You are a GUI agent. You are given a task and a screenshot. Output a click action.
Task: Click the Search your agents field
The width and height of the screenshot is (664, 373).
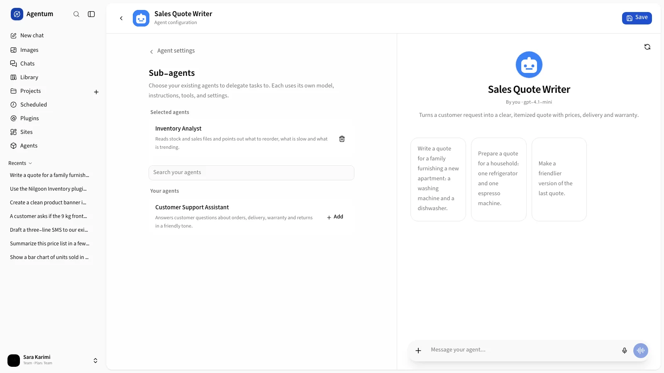(x=251, y=173)
